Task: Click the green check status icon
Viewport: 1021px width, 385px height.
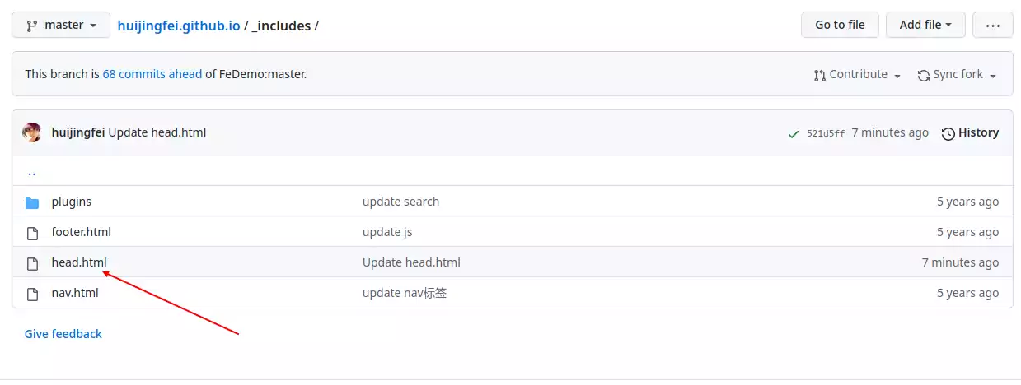Action: [x=793, y=133]
